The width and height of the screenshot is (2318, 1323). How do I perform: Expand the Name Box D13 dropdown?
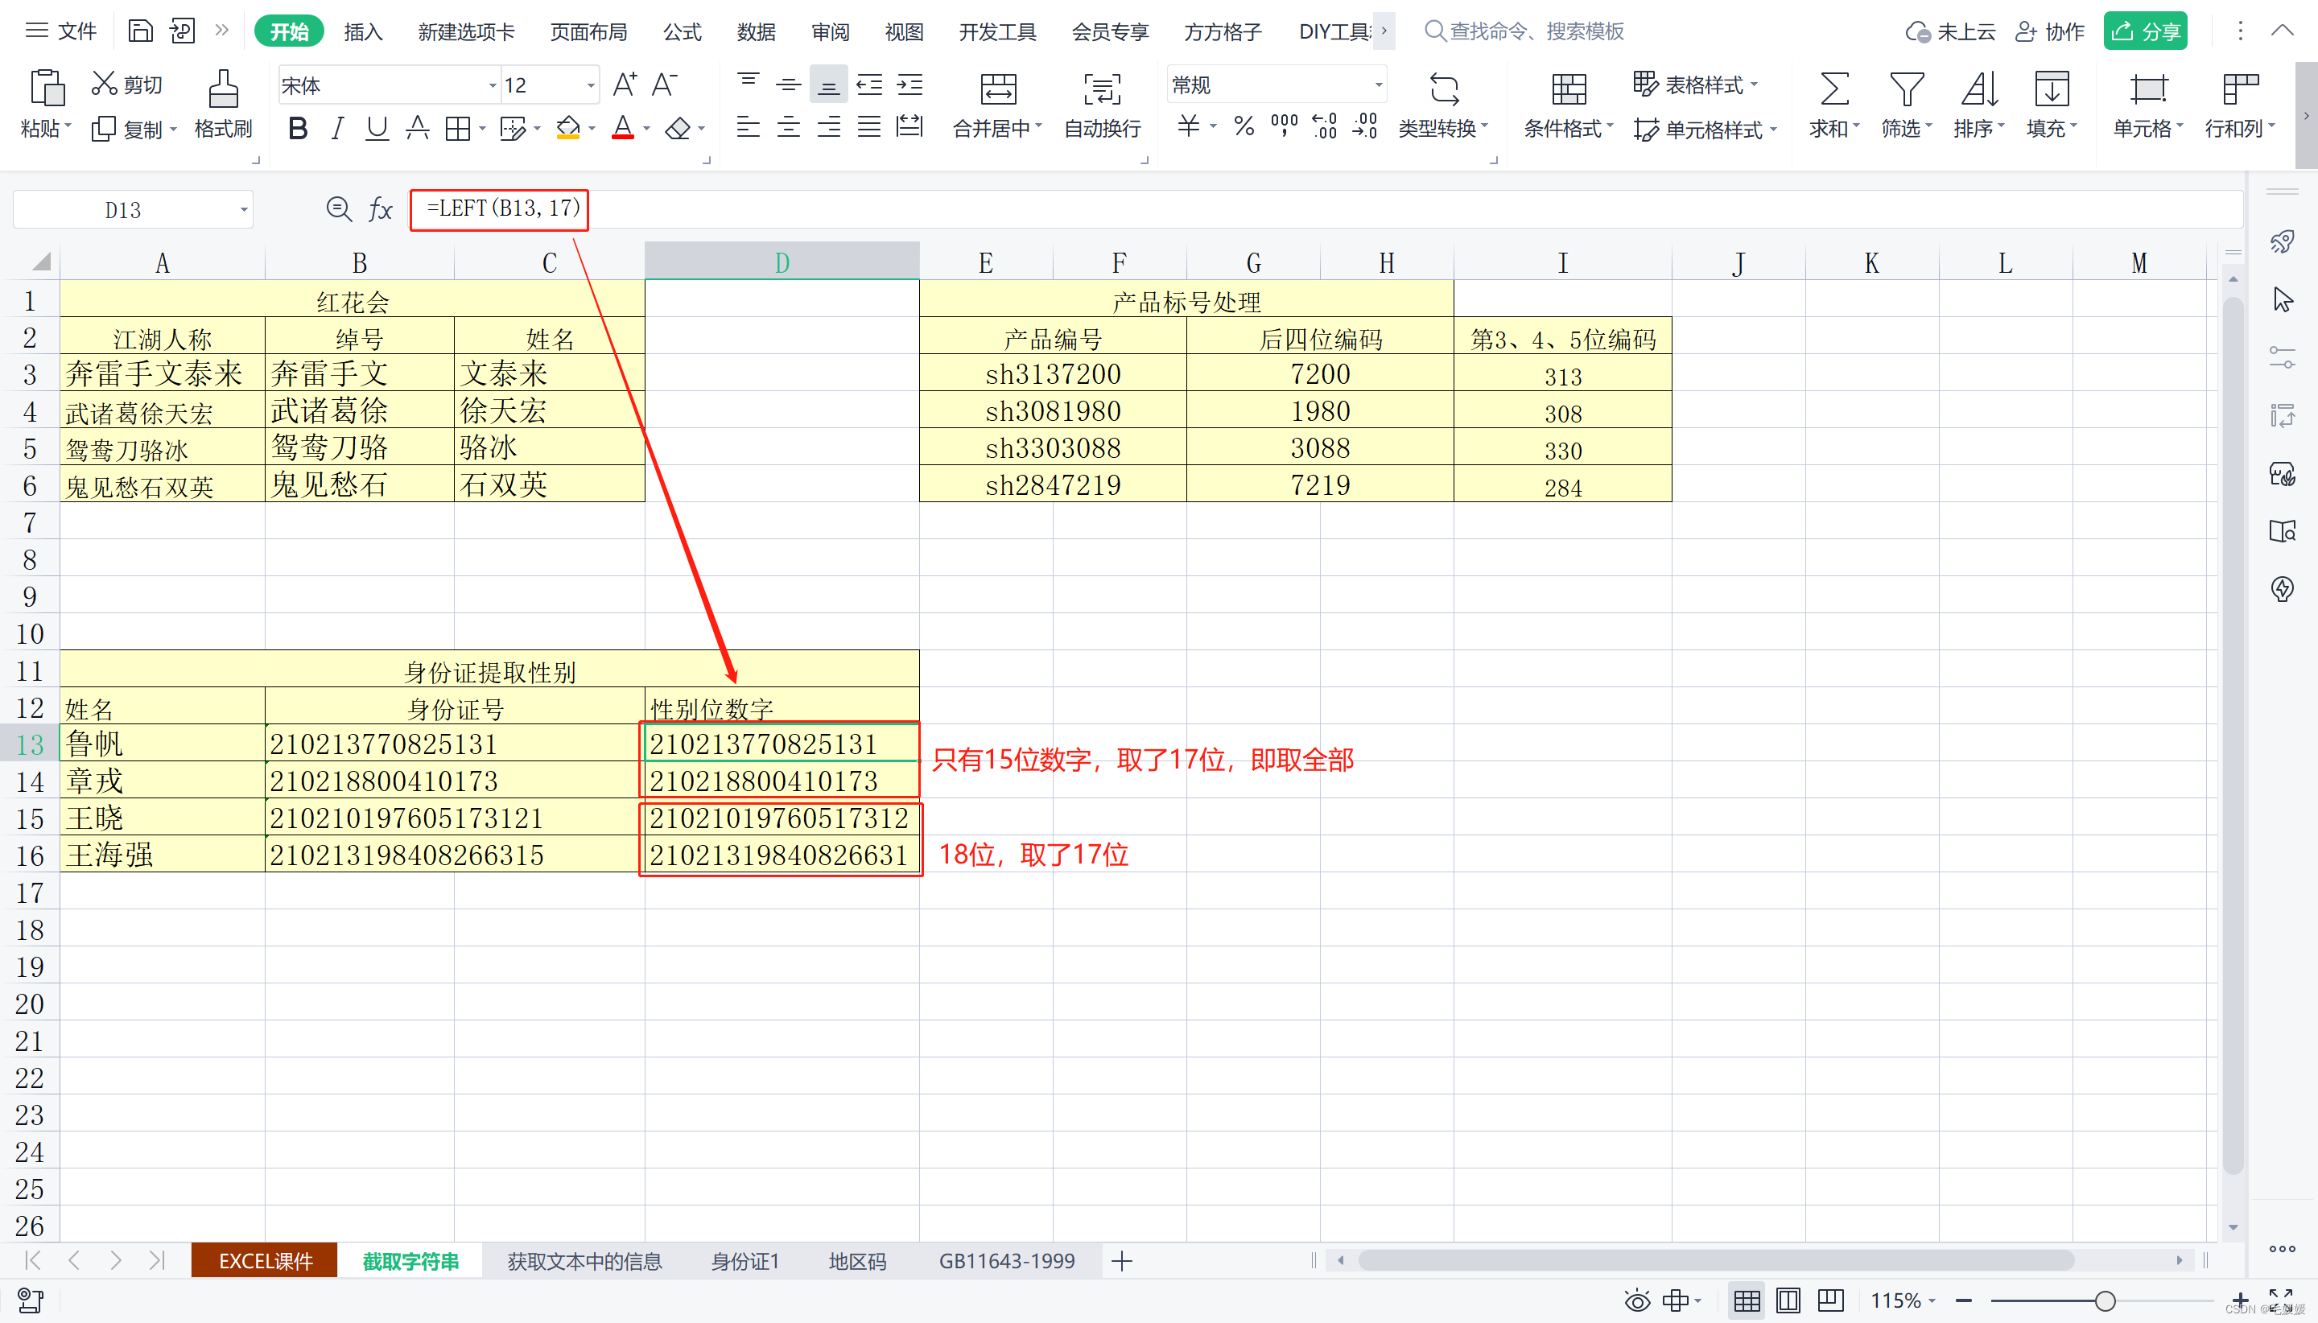(244, 210)
